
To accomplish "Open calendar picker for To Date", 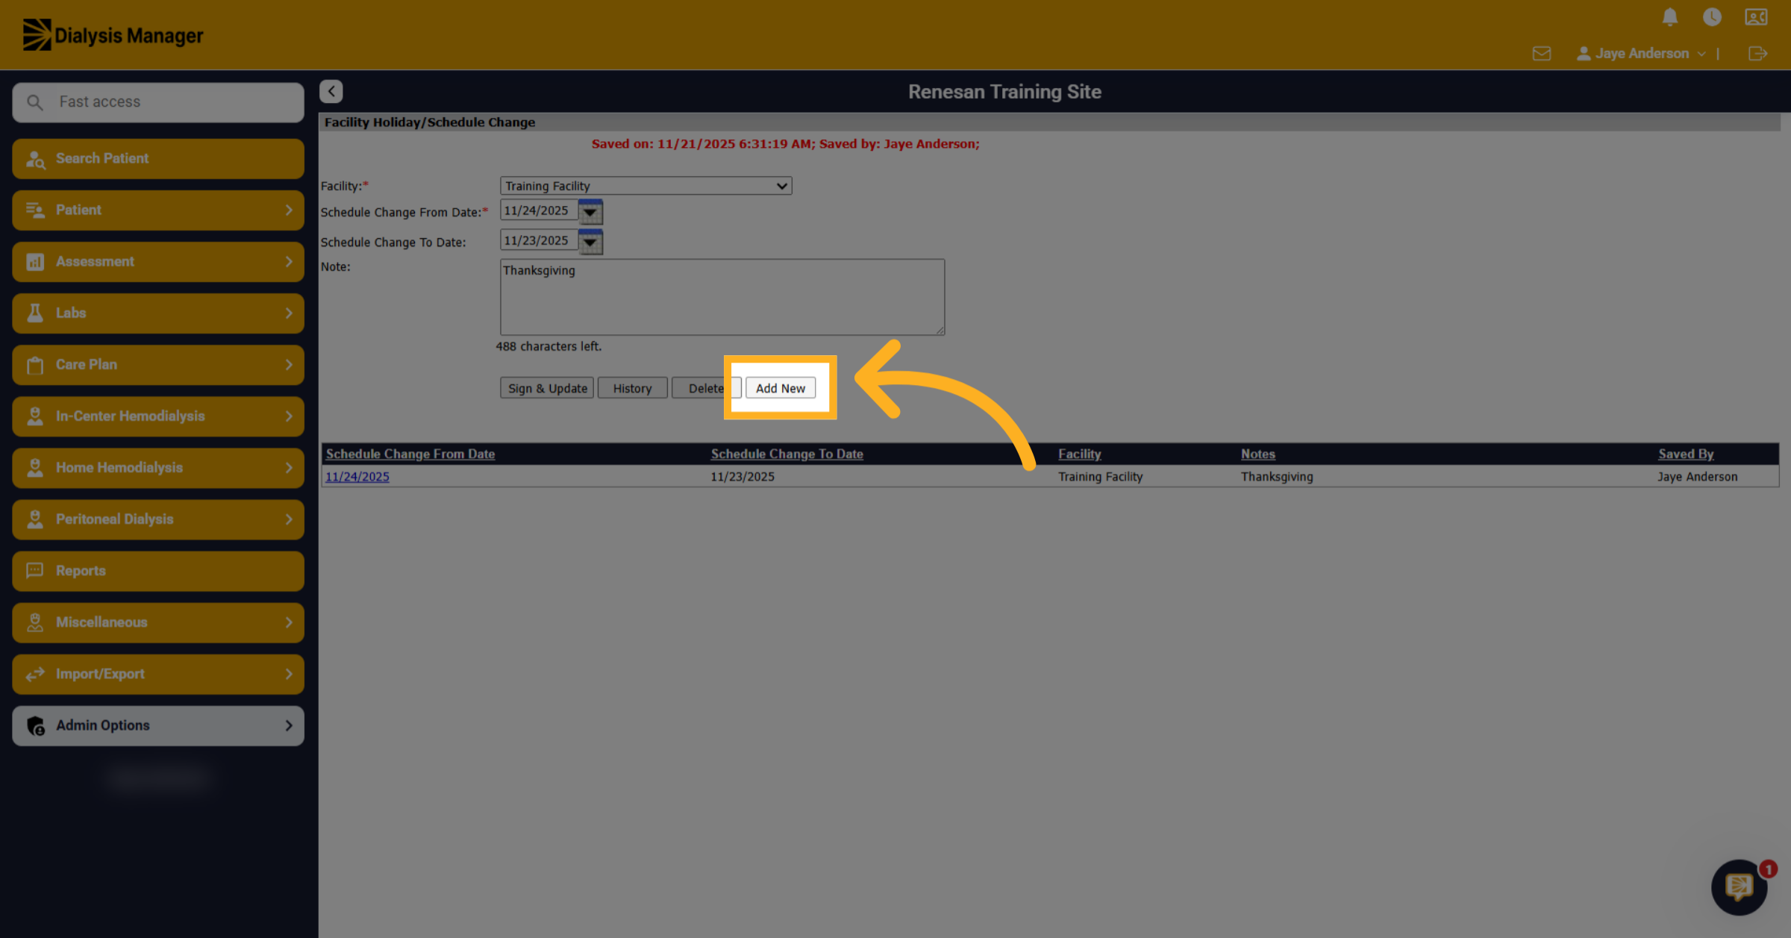I will pos(590,242).
